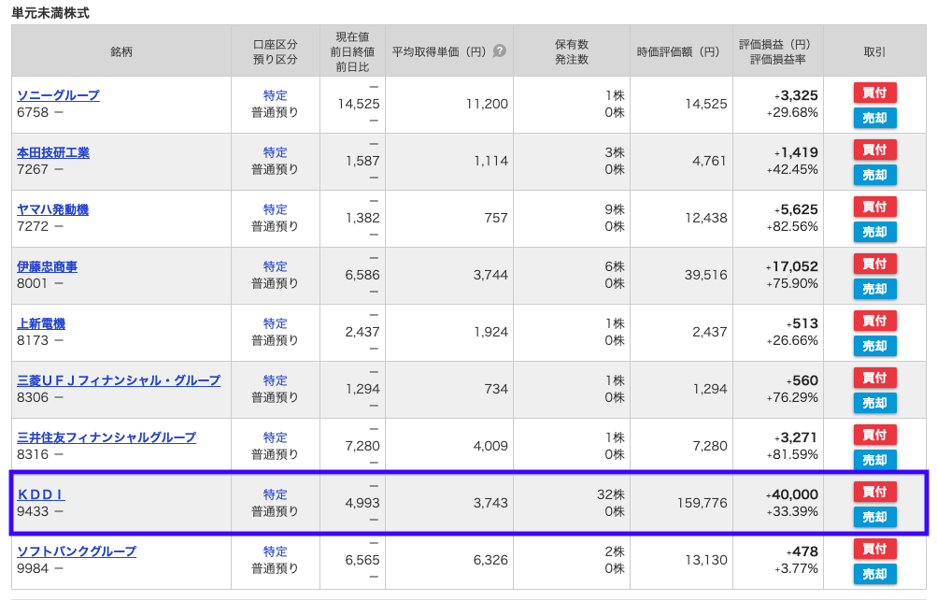The height and width of the screenshot is (601, 937).
Task: Click 買付 for ヤマハ発動機
Action: click(874, 207)
